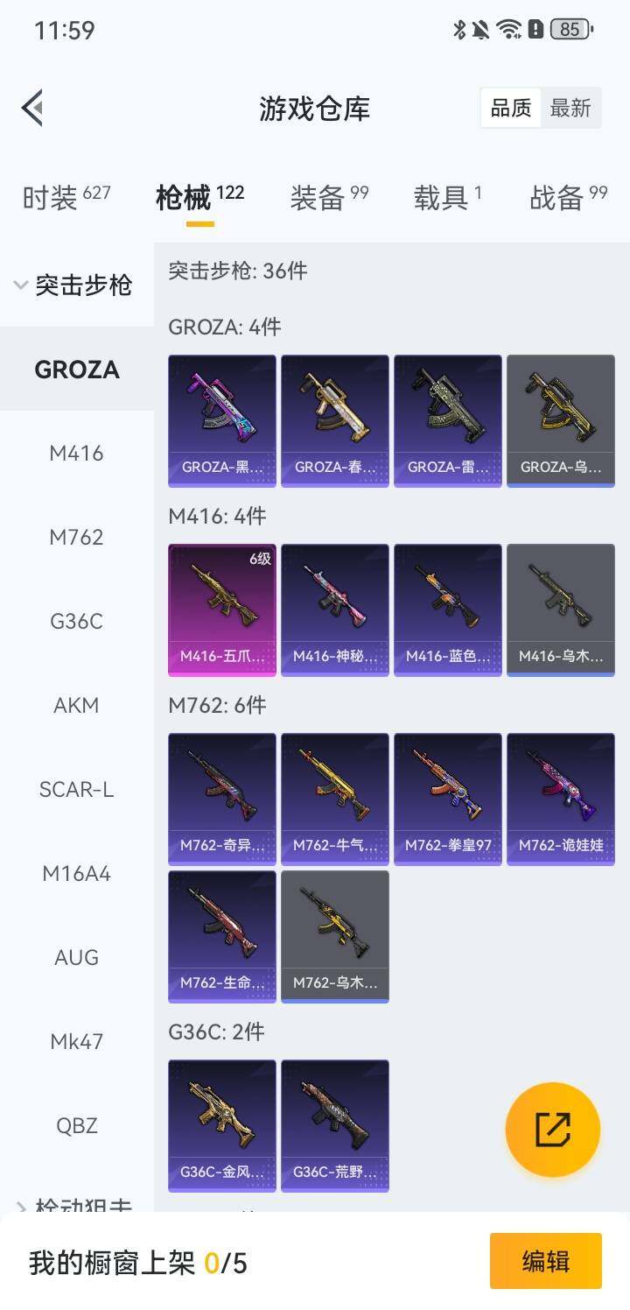This screenshot has height=1310, width=630.
Task: Select the GROZA-春 gold skin
Action: 335,421
